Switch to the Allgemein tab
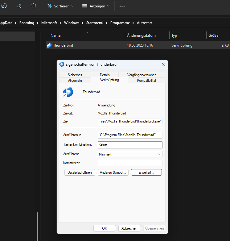 click(x=75, y=80)
